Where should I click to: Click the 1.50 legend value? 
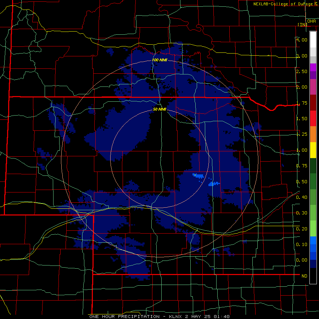302,119
